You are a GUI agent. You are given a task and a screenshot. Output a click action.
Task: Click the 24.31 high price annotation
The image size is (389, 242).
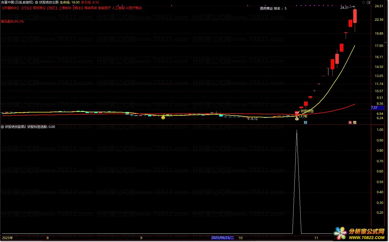coord(344,8)
